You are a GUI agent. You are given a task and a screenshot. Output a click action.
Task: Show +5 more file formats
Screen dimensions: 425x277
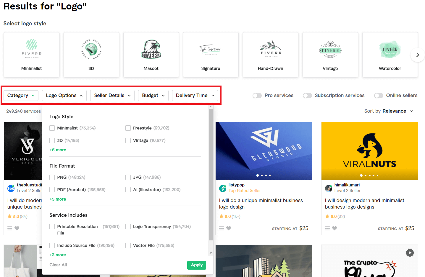pyautogui.click(x=58, y=199)
